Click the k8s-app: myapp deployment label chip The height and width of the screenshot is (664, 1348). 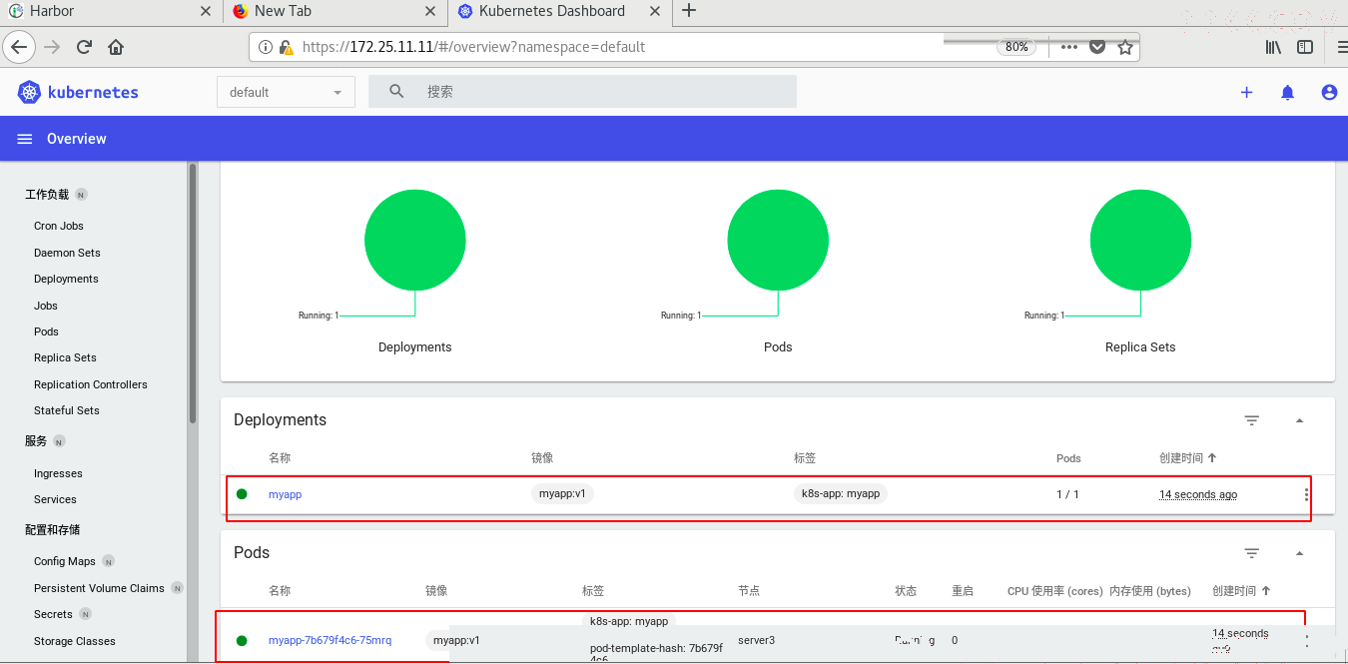pyautogui.click(x=841, y=494)
